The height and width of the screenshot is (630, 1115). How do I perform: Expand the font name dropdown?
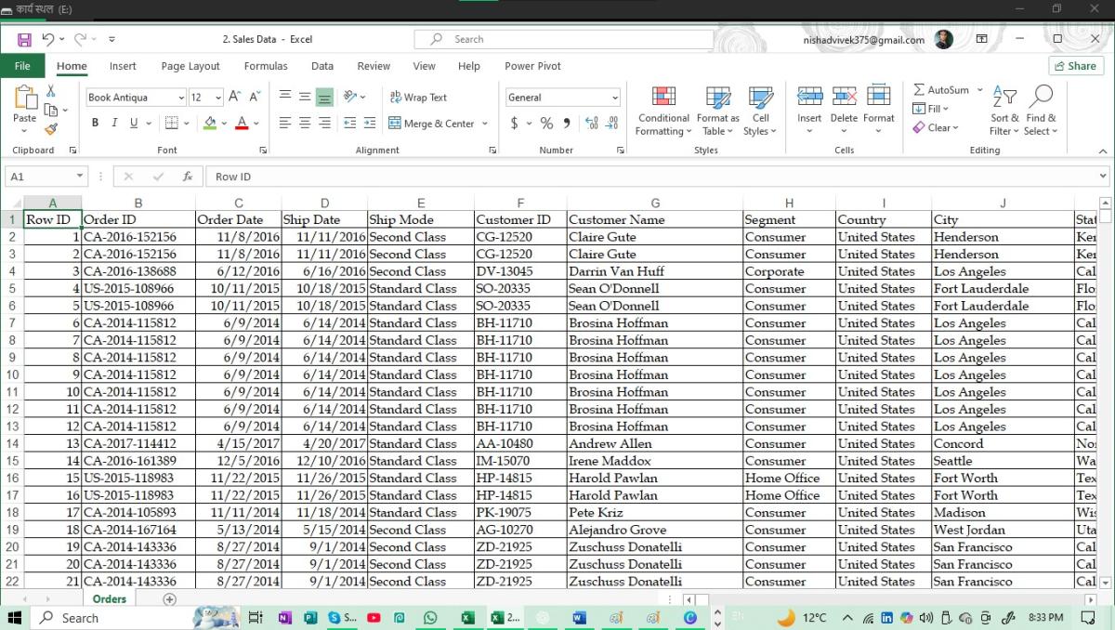pyautogui.click(x=180, y=98)
